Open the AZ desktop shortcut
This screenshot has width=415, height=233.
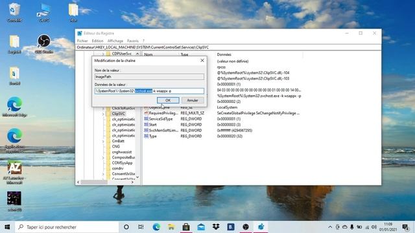coord(14,173)
